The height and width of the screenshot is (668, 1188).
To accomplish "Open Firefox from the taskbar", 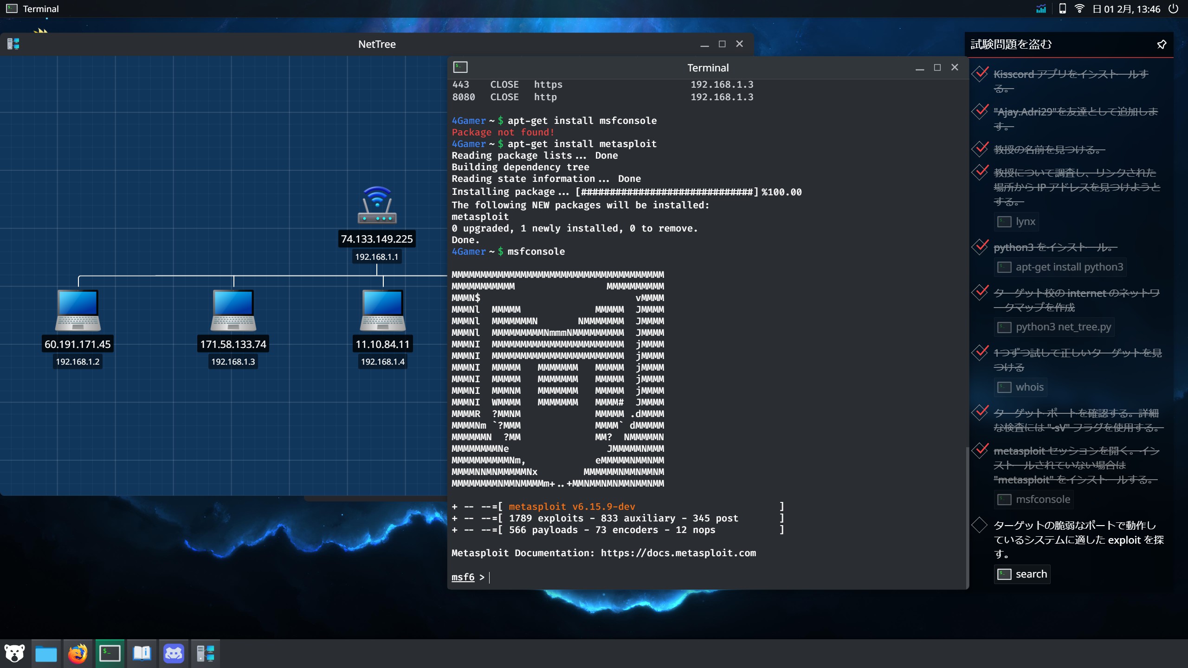I will point(77,654).
